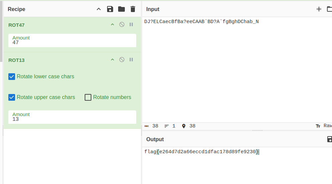Click the ROT13 Amount field

[x=72, y=119]
